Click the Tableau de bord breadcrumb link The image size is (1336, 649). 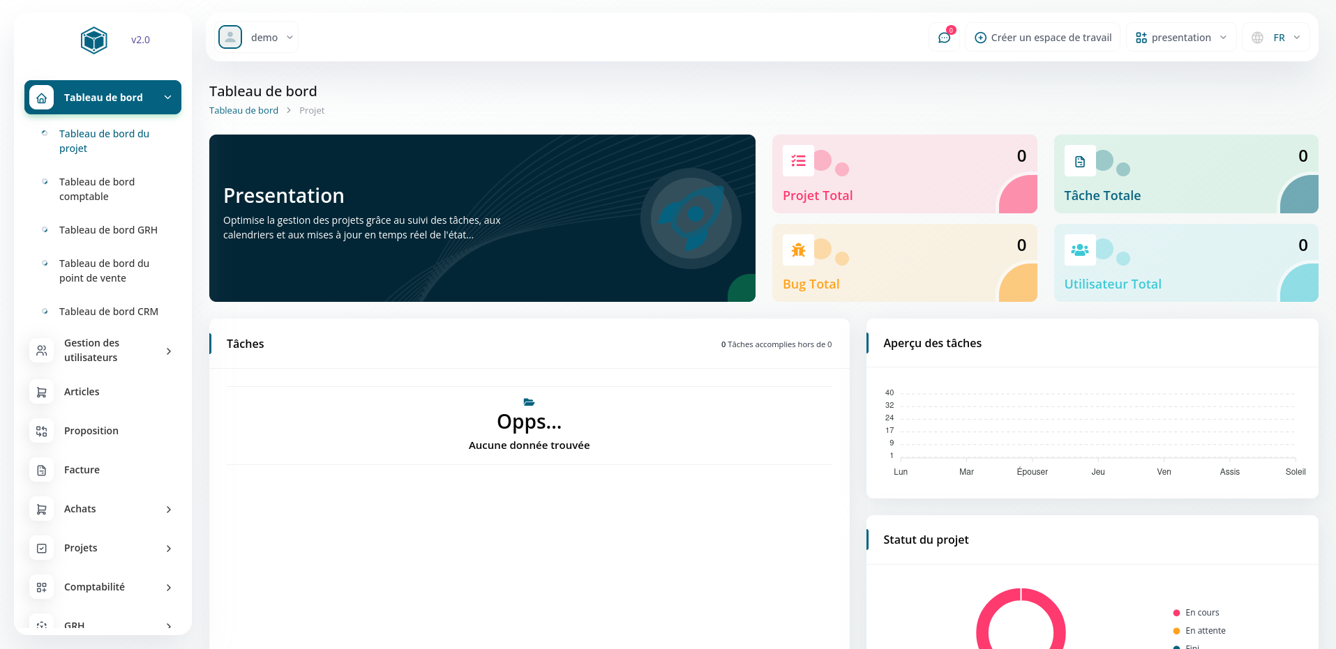click(243, 111)
